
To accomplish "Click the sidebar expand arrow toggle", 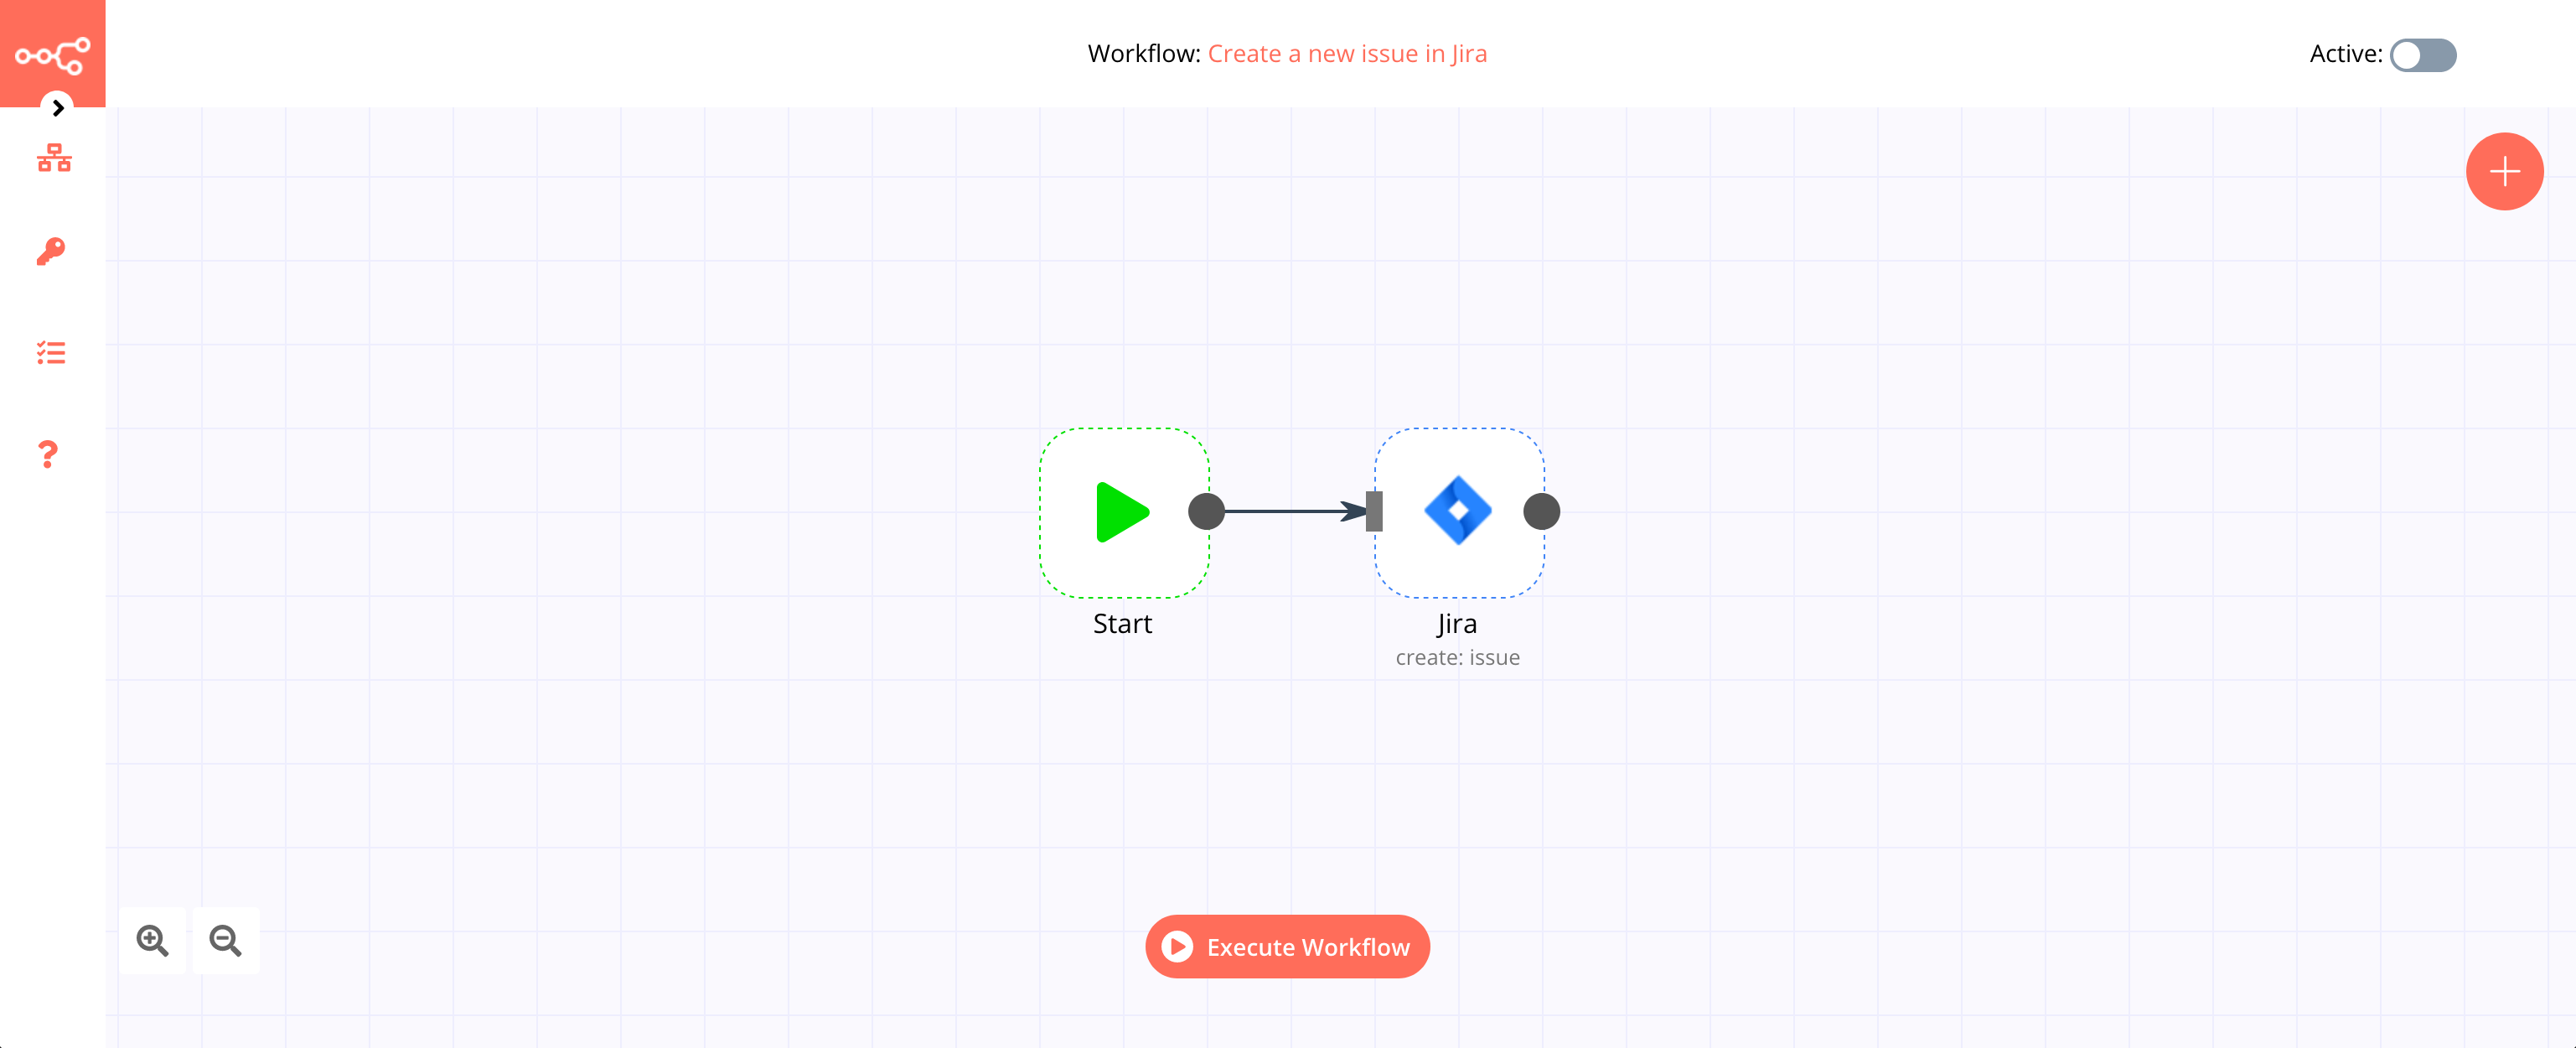I will click(58, 108).
